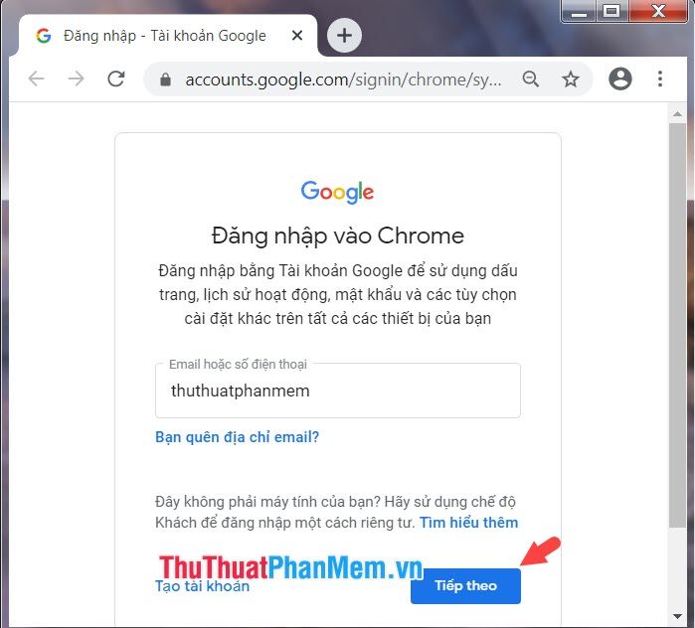Click the padlock site info icon
The height and width of the screenshot is (628, 695).
pyautogui.click(x=165, y=79)
